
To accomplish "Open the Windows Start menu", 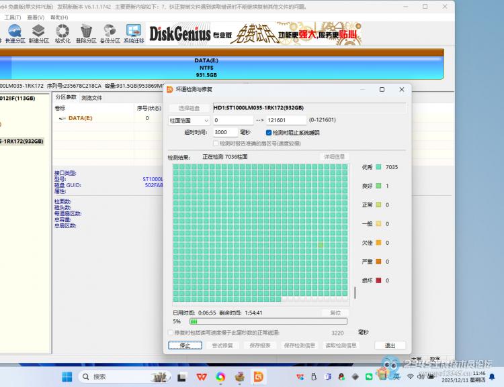I will click(67, 376).
